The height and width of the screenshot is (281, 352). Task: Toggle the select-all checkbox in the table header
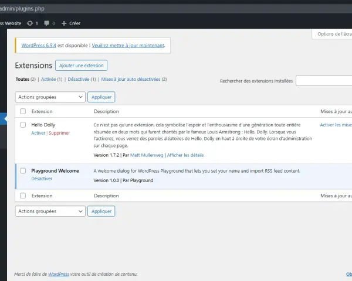pyautogui.click(x=23, y=111)
